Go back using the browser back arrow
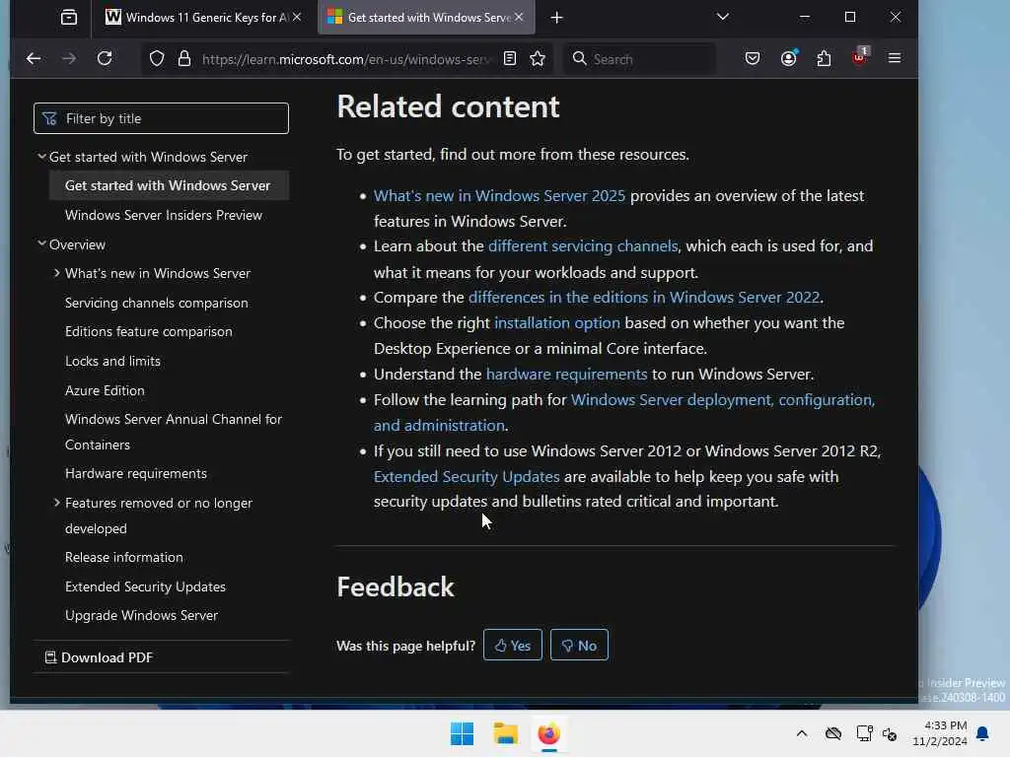Viewport: 1010px width, 757px height. 34,58
